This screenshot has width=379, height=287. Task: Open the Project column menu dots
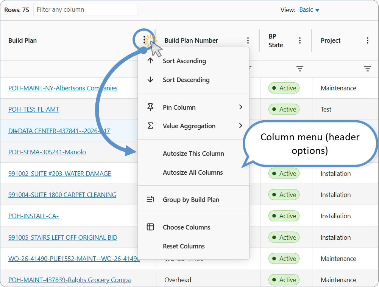pyautogui.click(x=367, y=40)
